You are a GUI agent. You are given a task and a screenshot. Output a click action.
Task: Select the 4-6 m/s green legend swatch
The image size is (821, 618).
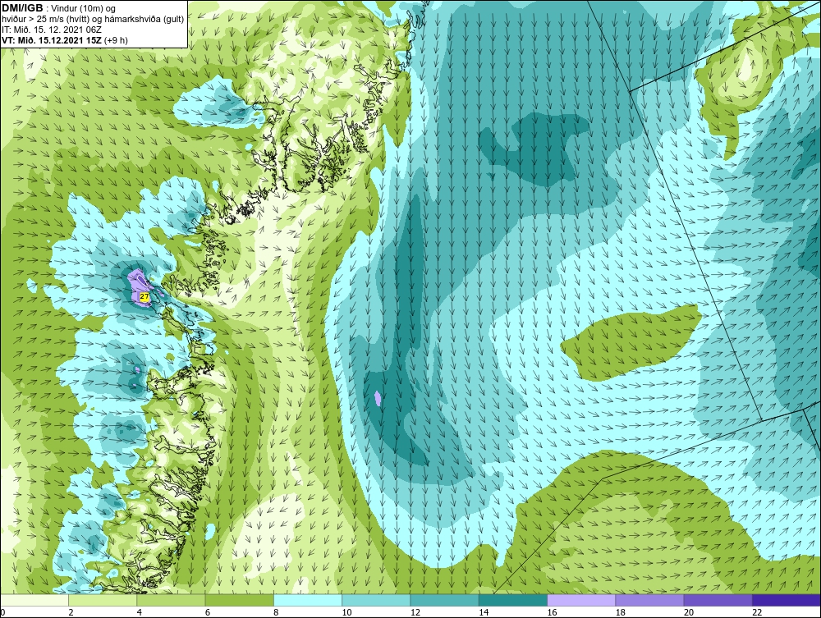coord(172,600)
